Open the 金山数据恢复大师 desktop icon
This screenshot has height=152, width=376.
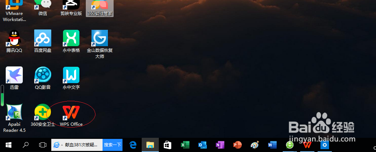pyautogui.click(x=100, y=44)
